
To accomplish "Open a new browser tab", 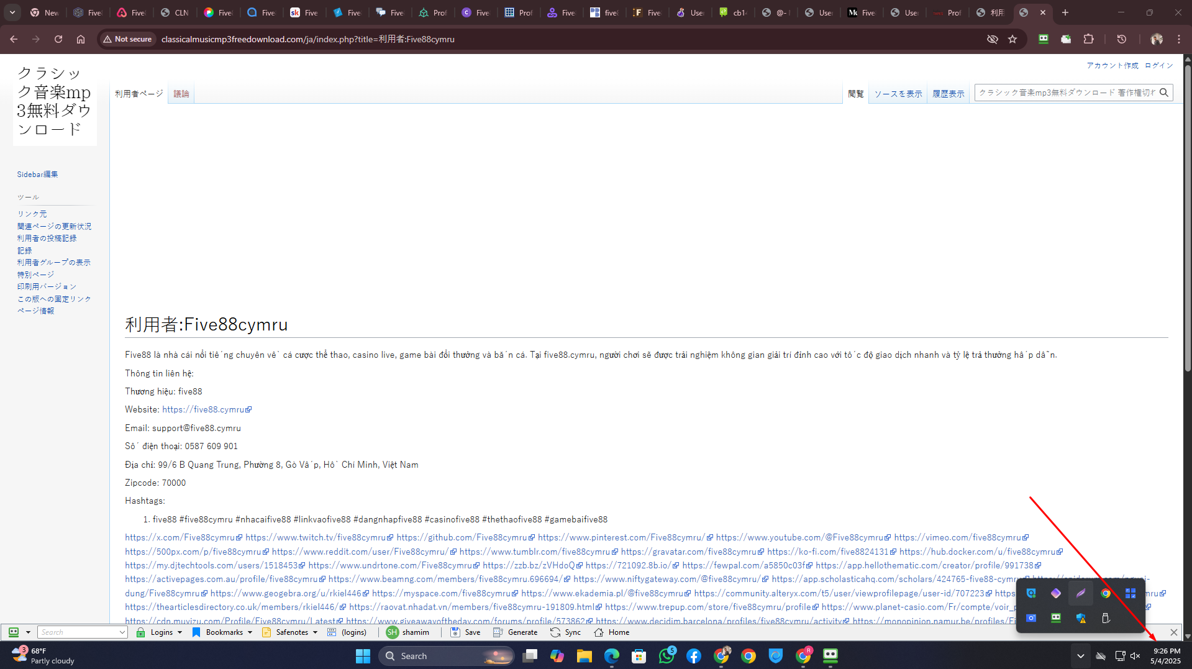I will tap(1065, 12).
